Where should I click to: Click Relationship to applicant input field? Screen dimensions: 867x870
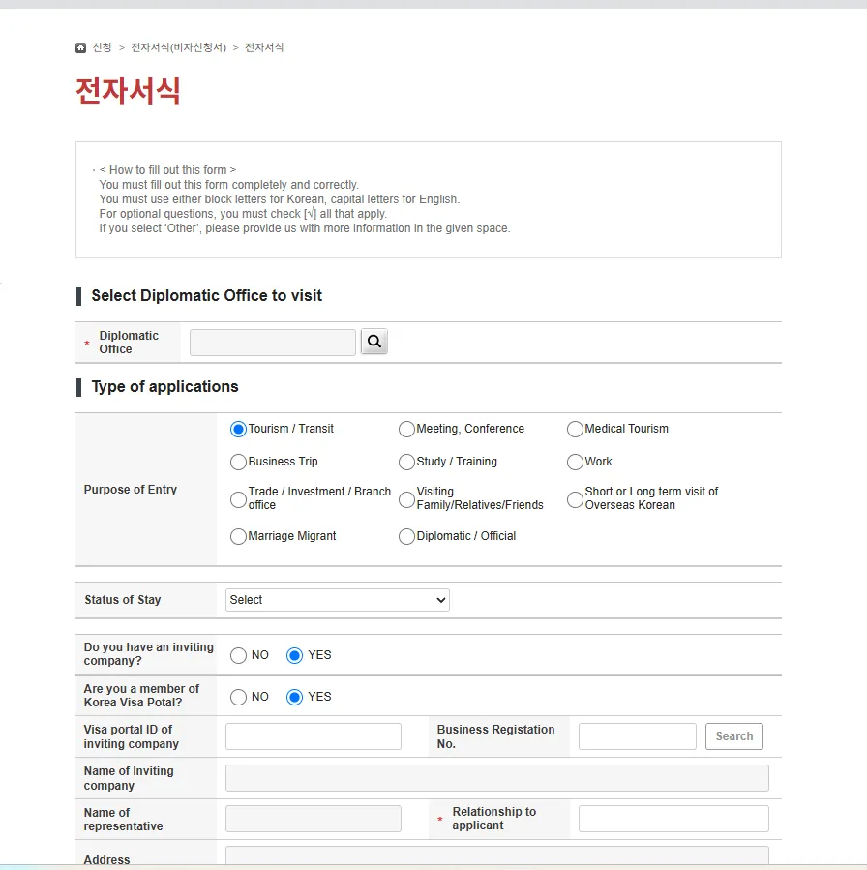[x=673, y=819]
